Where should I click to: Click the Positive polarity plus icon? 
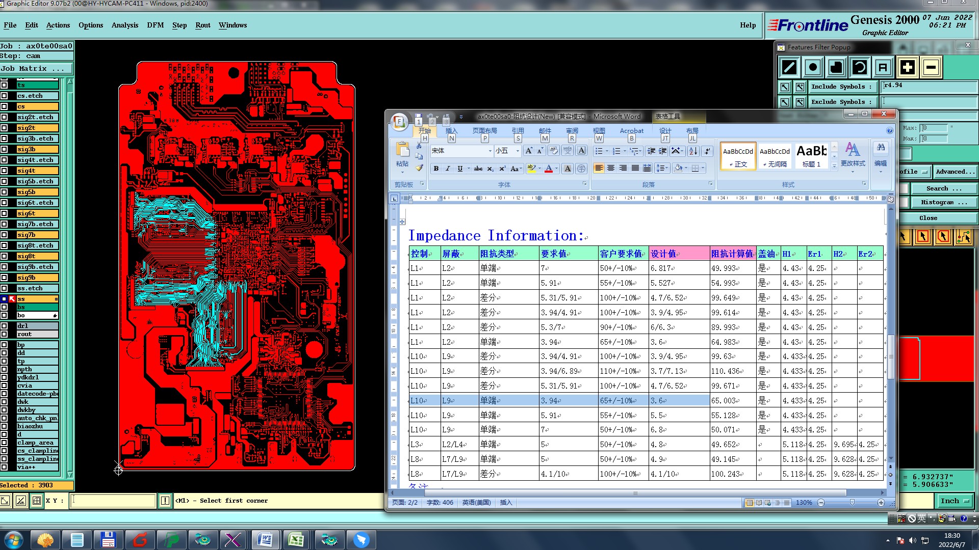pyautogui.click(x=907, y=67)
